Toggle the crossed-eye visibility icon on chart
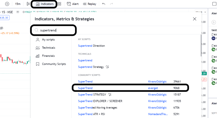This screenshot has height=118, width=217. pos(2,28)
